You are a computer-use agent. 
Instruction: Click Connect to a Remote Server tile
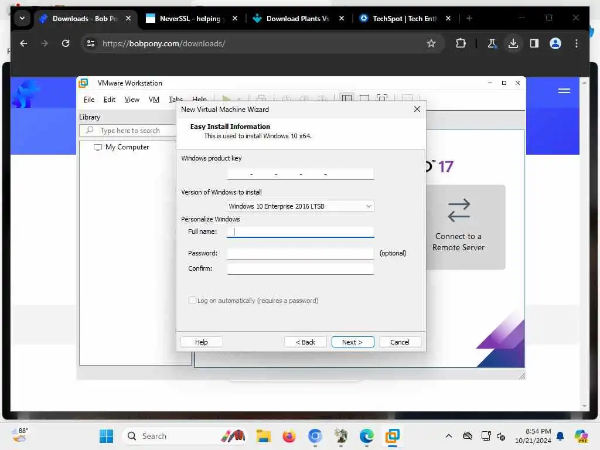tap(465, 227)
